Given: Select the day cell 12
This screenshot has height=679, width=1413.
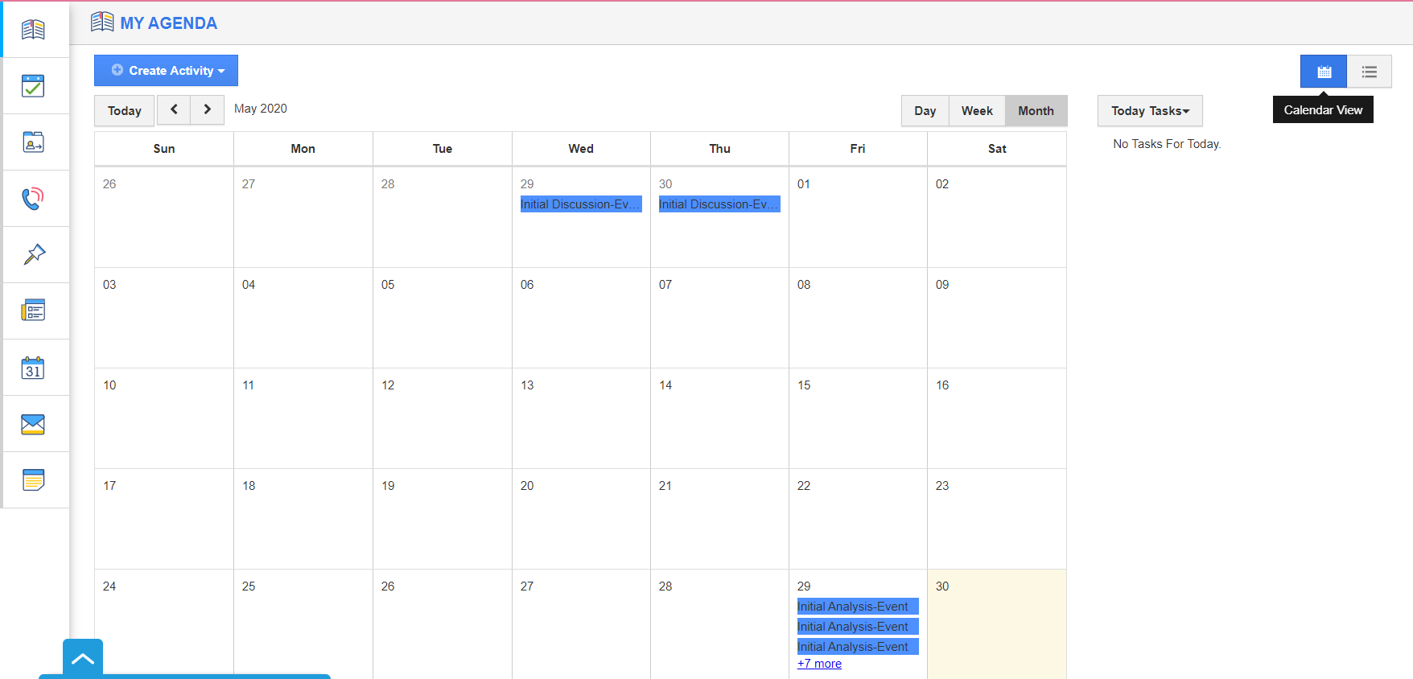Looking at the screenshot, I should click(x=443, y=418).
